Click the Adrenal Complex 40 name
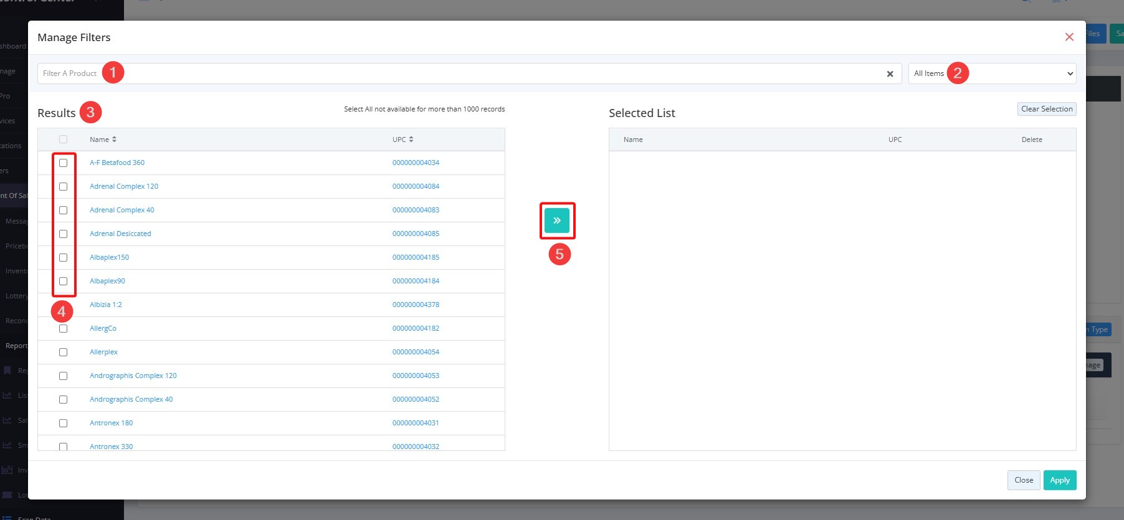 [x=121, y=210]
